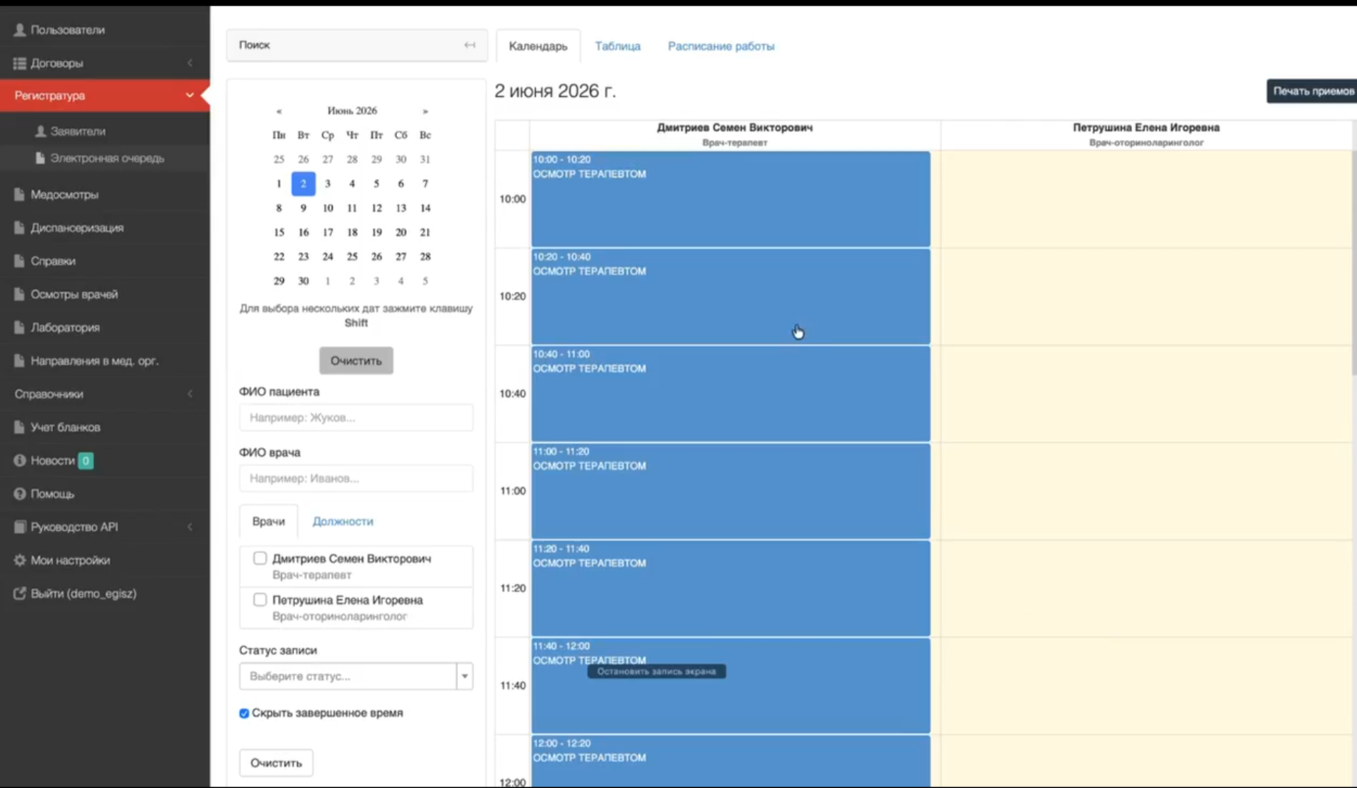1357x788 pixels.
Task: Select the Врачи filter tab
Action: [268, 521]
